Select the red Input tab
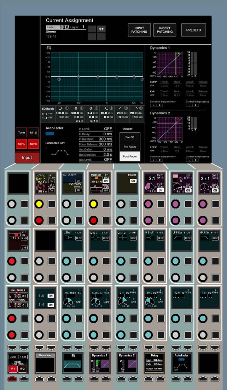227x390 pixels. tap(27, 157)
